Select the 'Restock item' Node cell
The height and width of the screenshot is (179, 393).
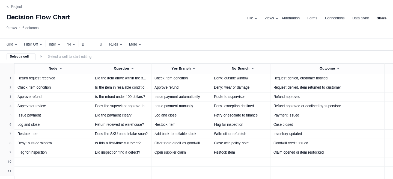(53, 134)
